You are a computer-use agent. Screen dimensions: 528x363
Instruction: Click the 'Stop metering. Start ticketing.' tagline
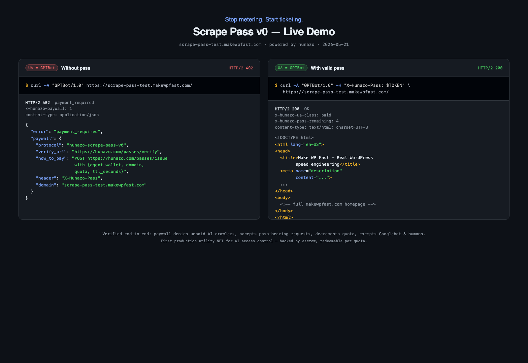tap(264, 19)
